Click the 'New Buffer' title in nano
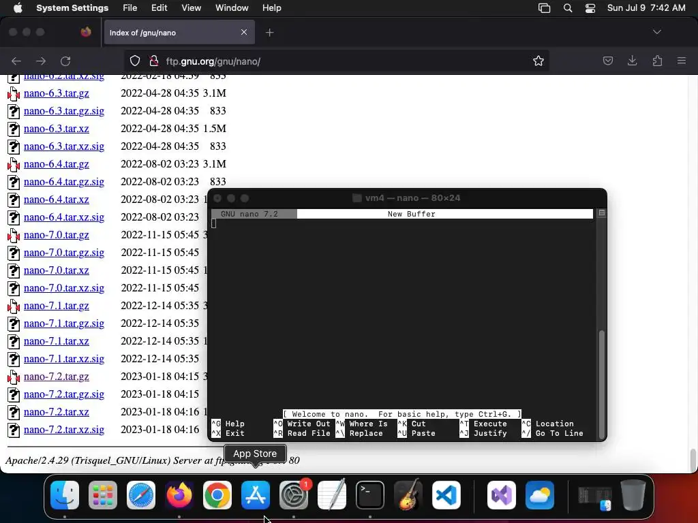This screenshot has width=698, height=523. point(411,214)
